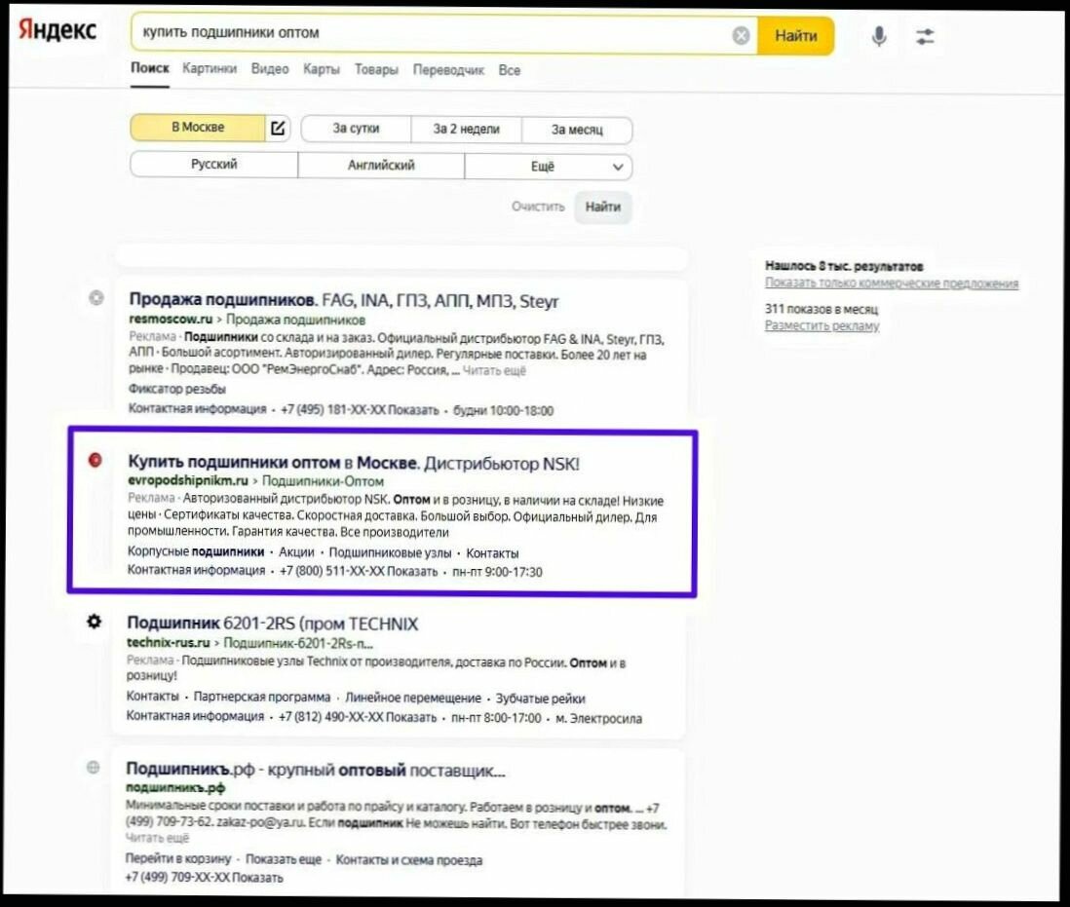Open the Партнерская программа sitelink

pos(262,697)
